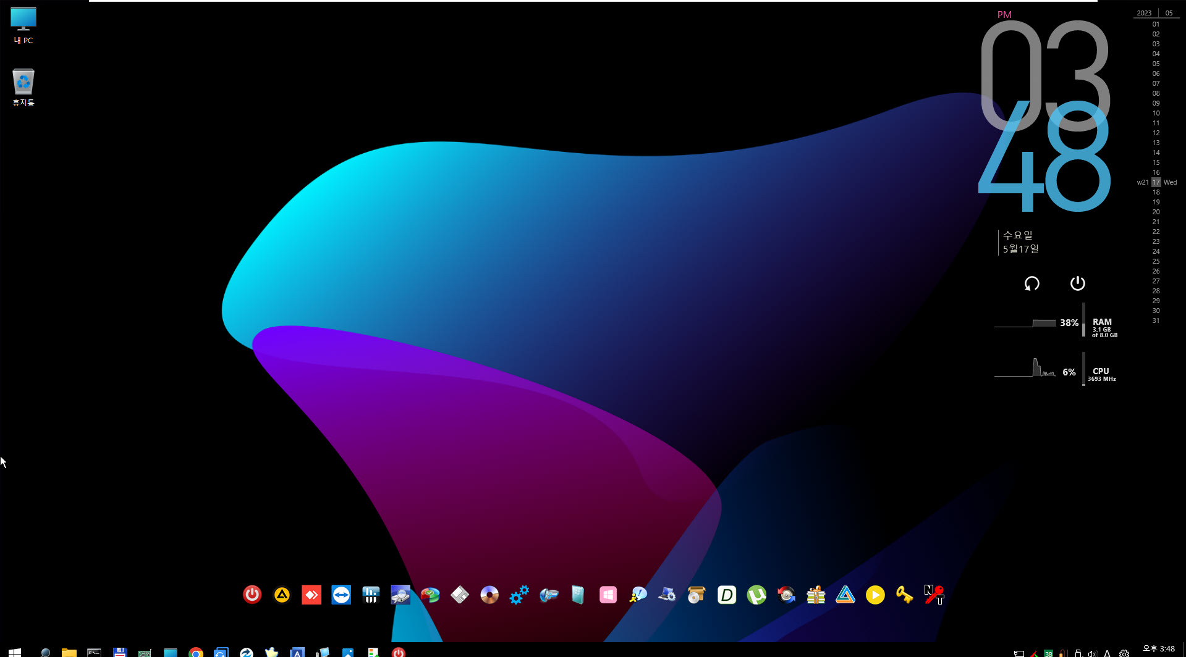Open the partition pie-chart dock icon
The height and width of the screenshot is (657, 1186).
pyautogui.click(x=430, y=595)
